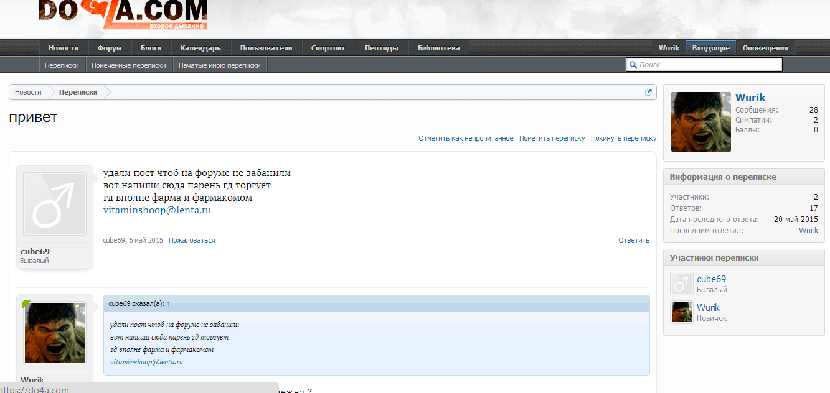Go to the Библиотека section

438,48
